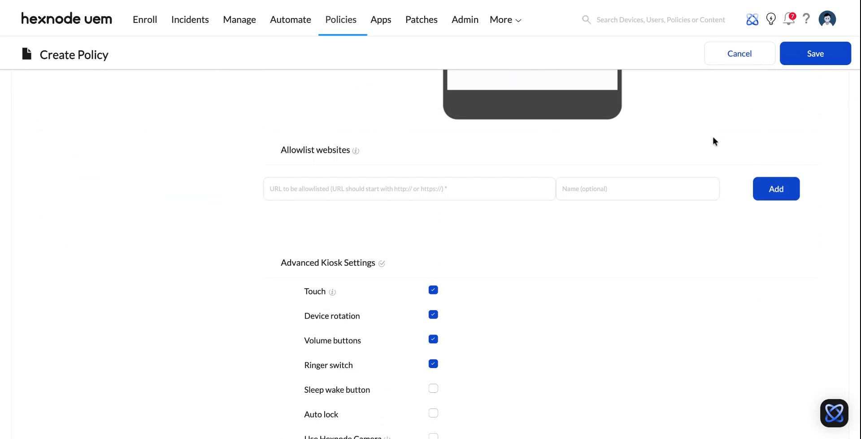Expand the More navigation dropdown
The image size is (861, 439).
point(504,19)
